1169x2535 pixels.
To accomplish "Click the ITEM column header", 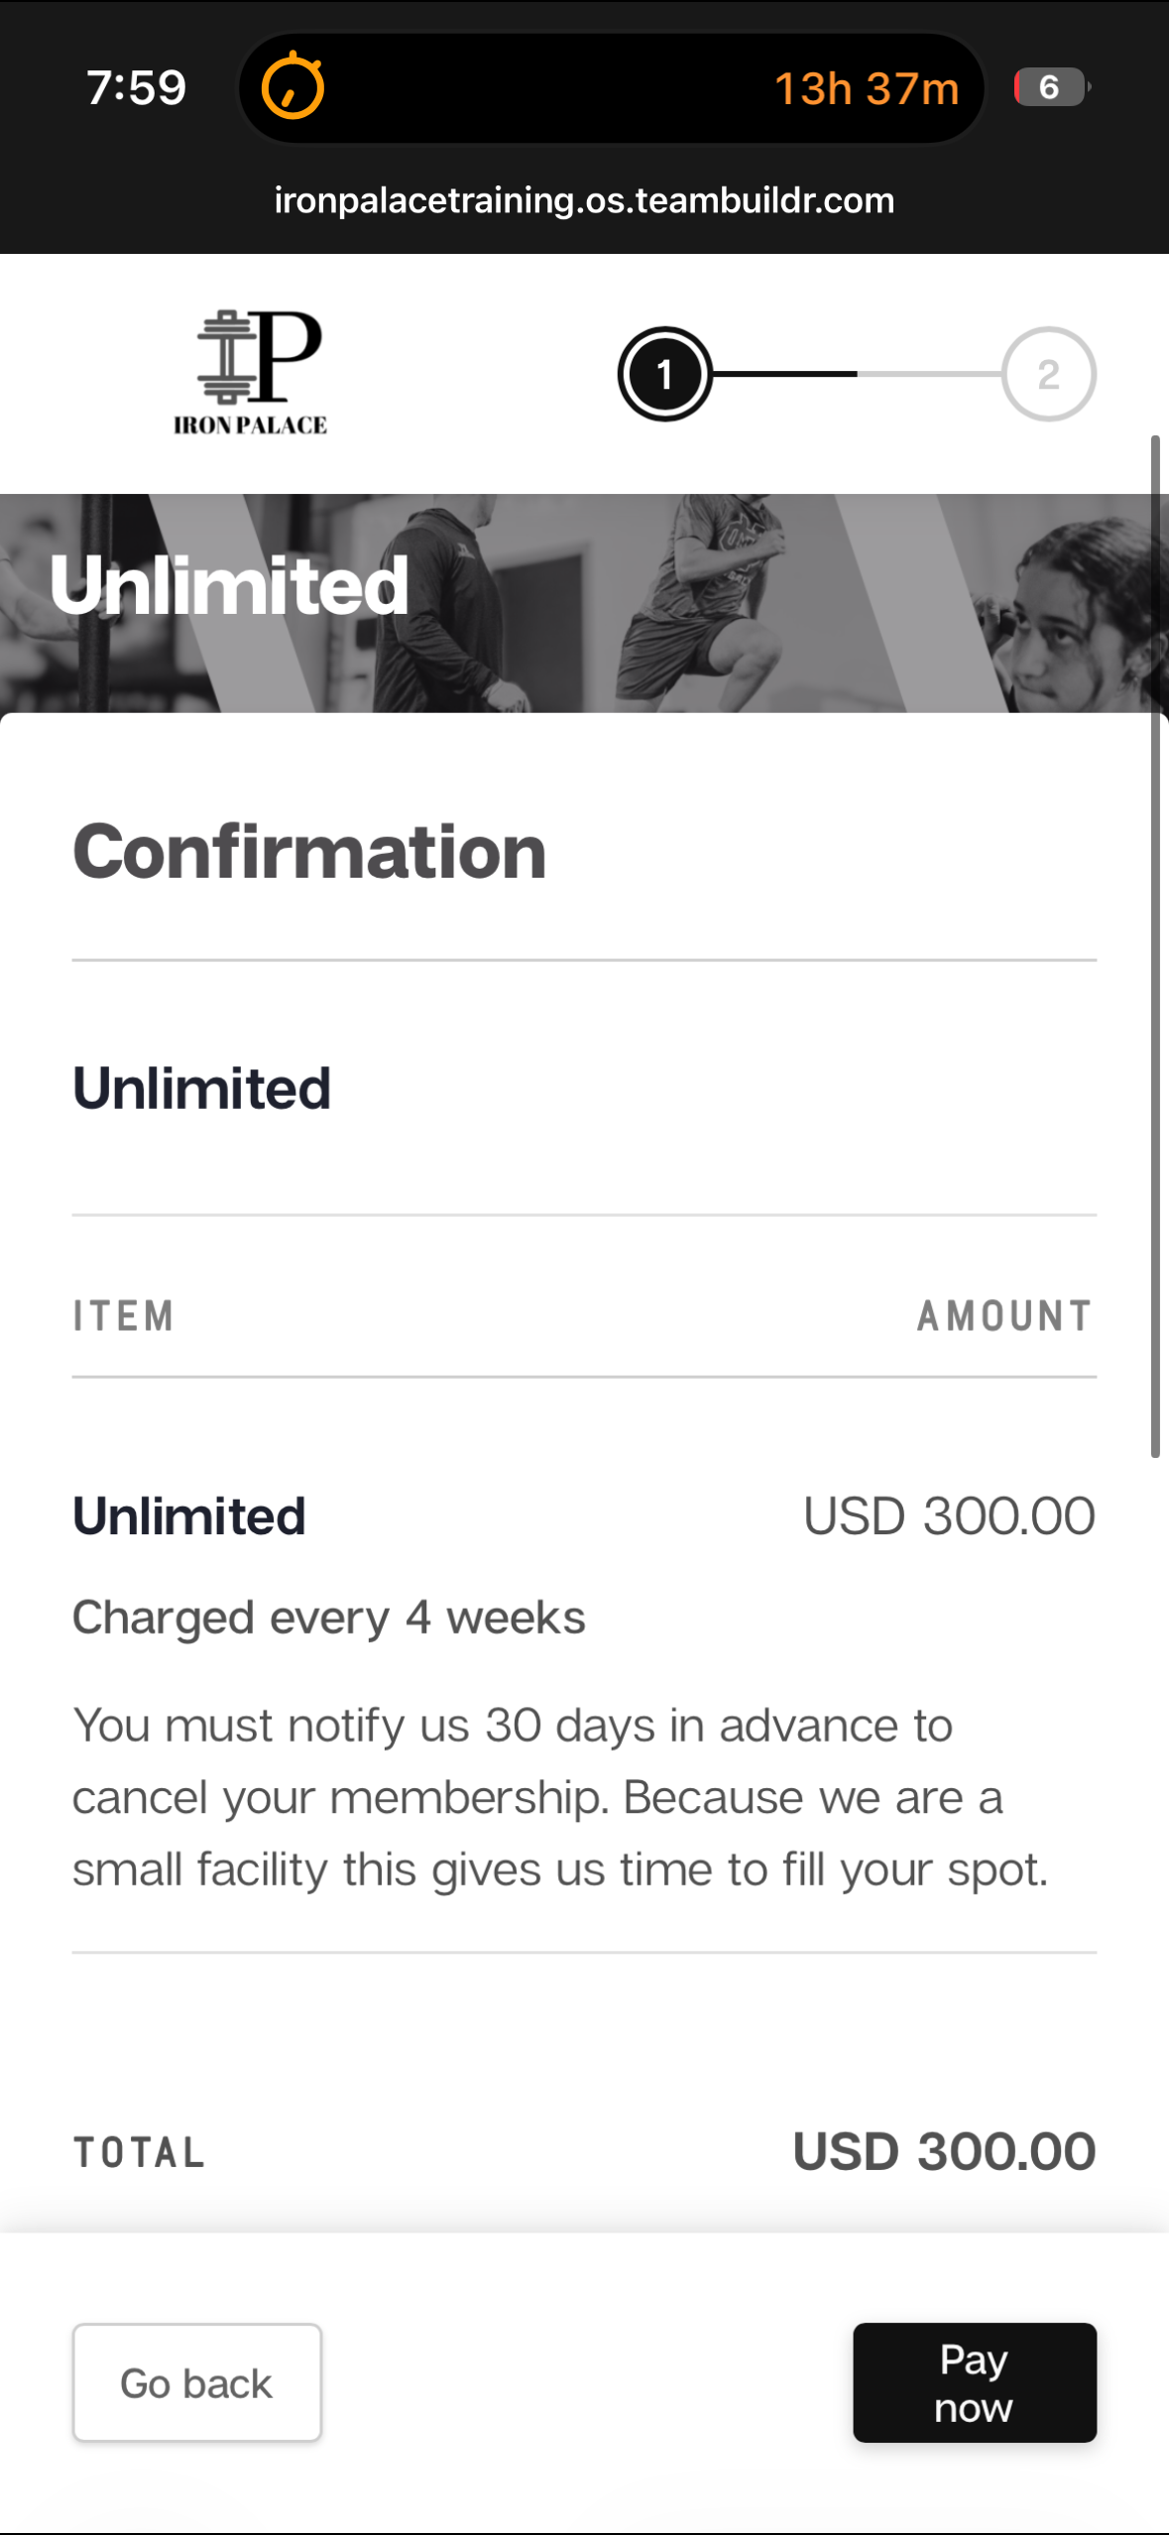I will point(124,1316).
